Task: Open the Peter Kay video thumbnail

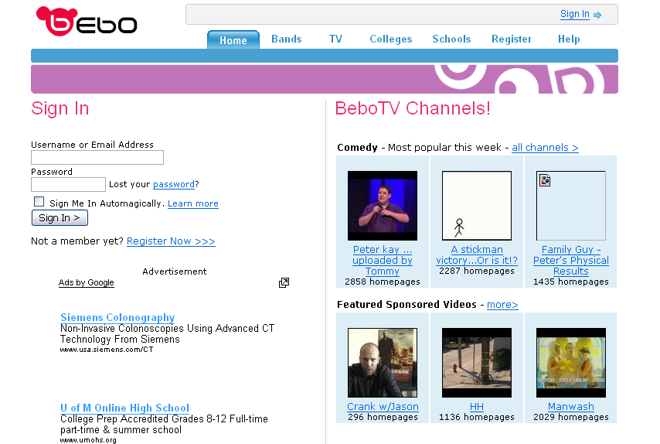Action: [x=383, y=206]
